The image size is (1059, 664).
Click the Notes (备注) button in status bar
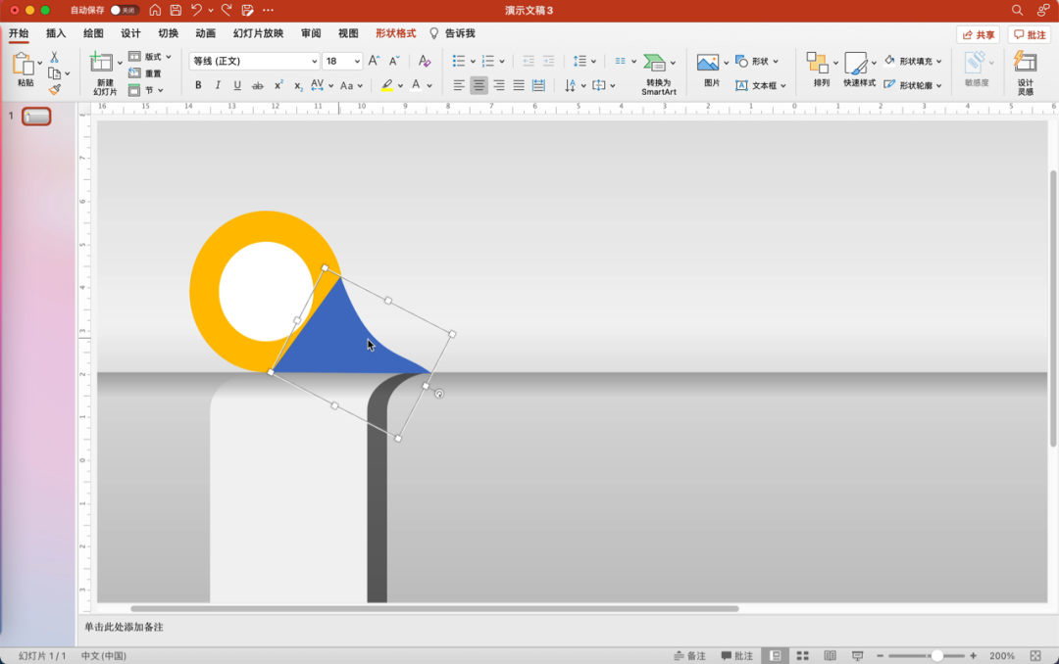point(689,655)
